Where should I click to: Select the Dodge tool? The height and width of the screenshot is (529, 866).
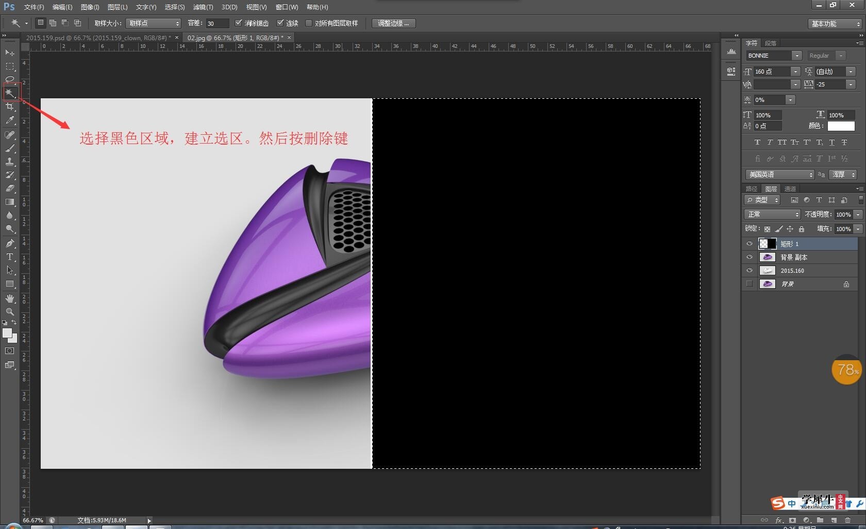point(10,228)
